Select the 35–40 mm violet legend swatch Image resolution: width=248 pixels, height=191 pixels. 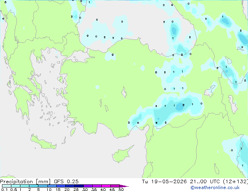click(97, 186)
